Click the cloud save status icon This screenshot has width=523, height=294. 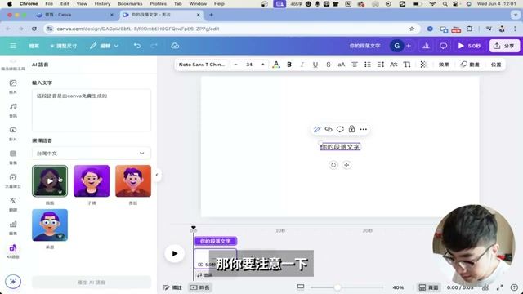coord(175,46)
